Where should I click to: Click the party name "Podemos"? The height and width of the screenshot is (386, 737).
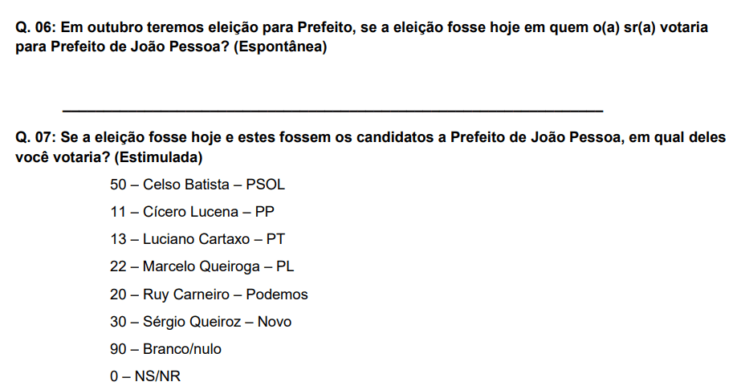(277, 295)
